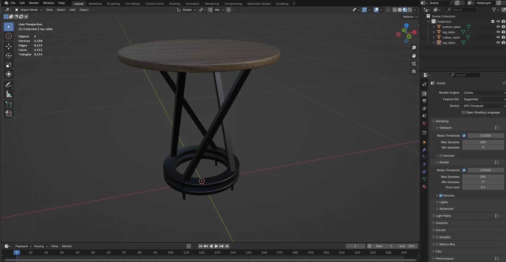Open the Object Data properties tab

coord(424,179)
